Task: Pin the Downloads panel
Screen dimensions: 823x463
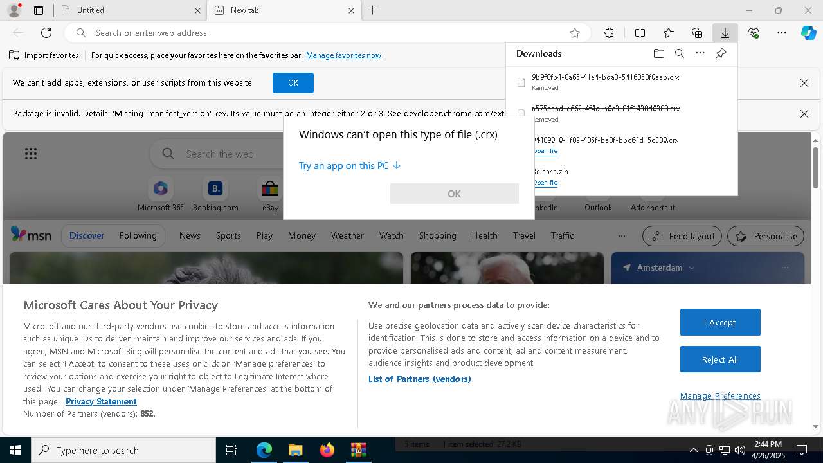Action: [721, 53]
